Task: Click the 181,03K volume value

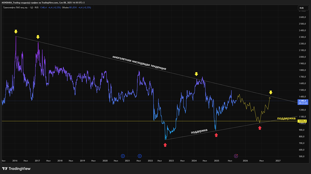Action: (73, 7)
